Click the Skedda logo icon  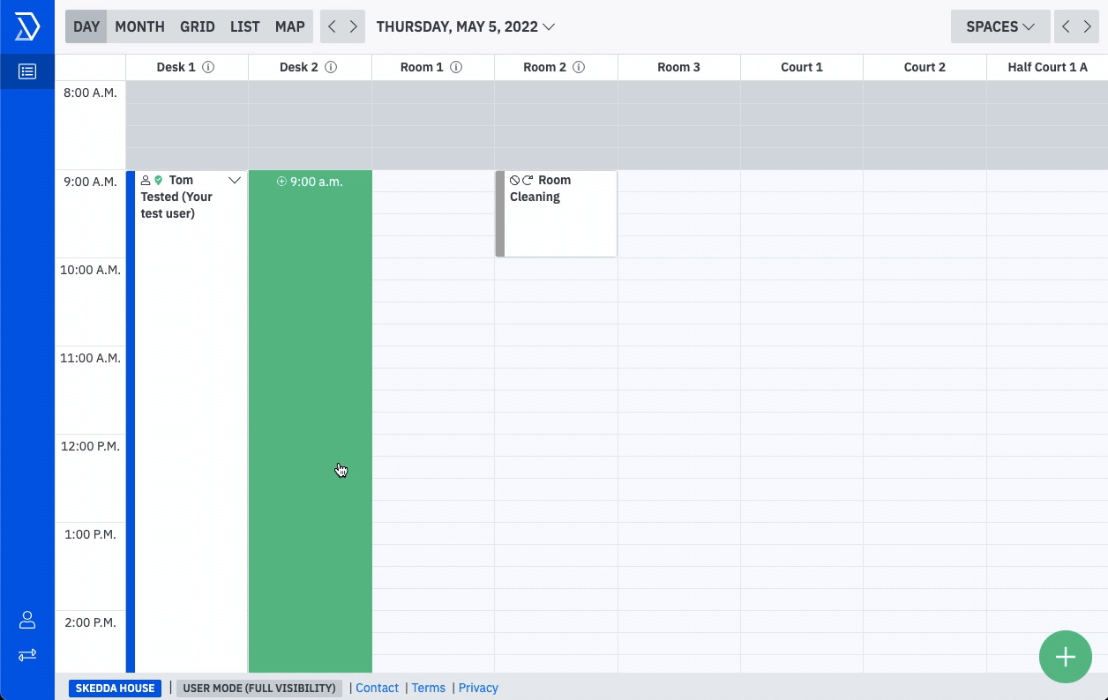(x=27, y=26)
